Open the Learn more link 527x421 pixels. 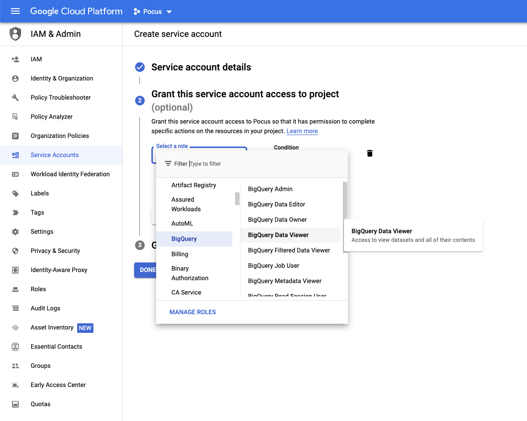click(302, 131)
